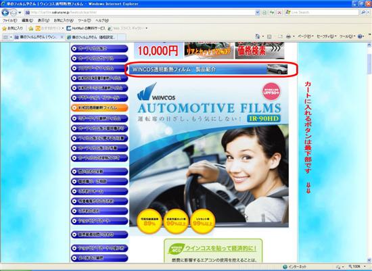
Task: Click the orange WINCOS透明断熱フィルム sidebar button
Action: click(x=99, y=107)
